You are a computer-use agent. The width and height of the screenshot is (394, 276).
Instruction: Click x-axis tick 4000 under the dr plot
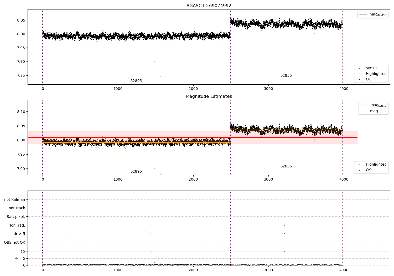click(344, 270)
